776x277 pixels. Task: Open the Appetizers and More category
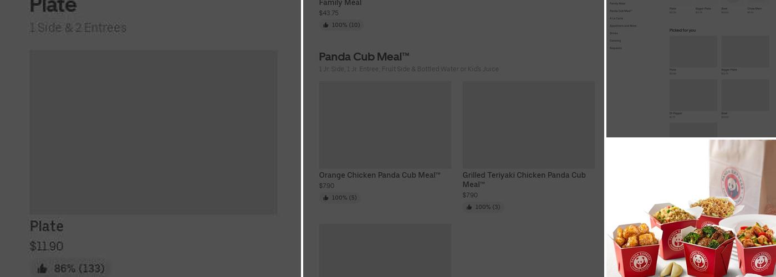click(x=623, y=26)
